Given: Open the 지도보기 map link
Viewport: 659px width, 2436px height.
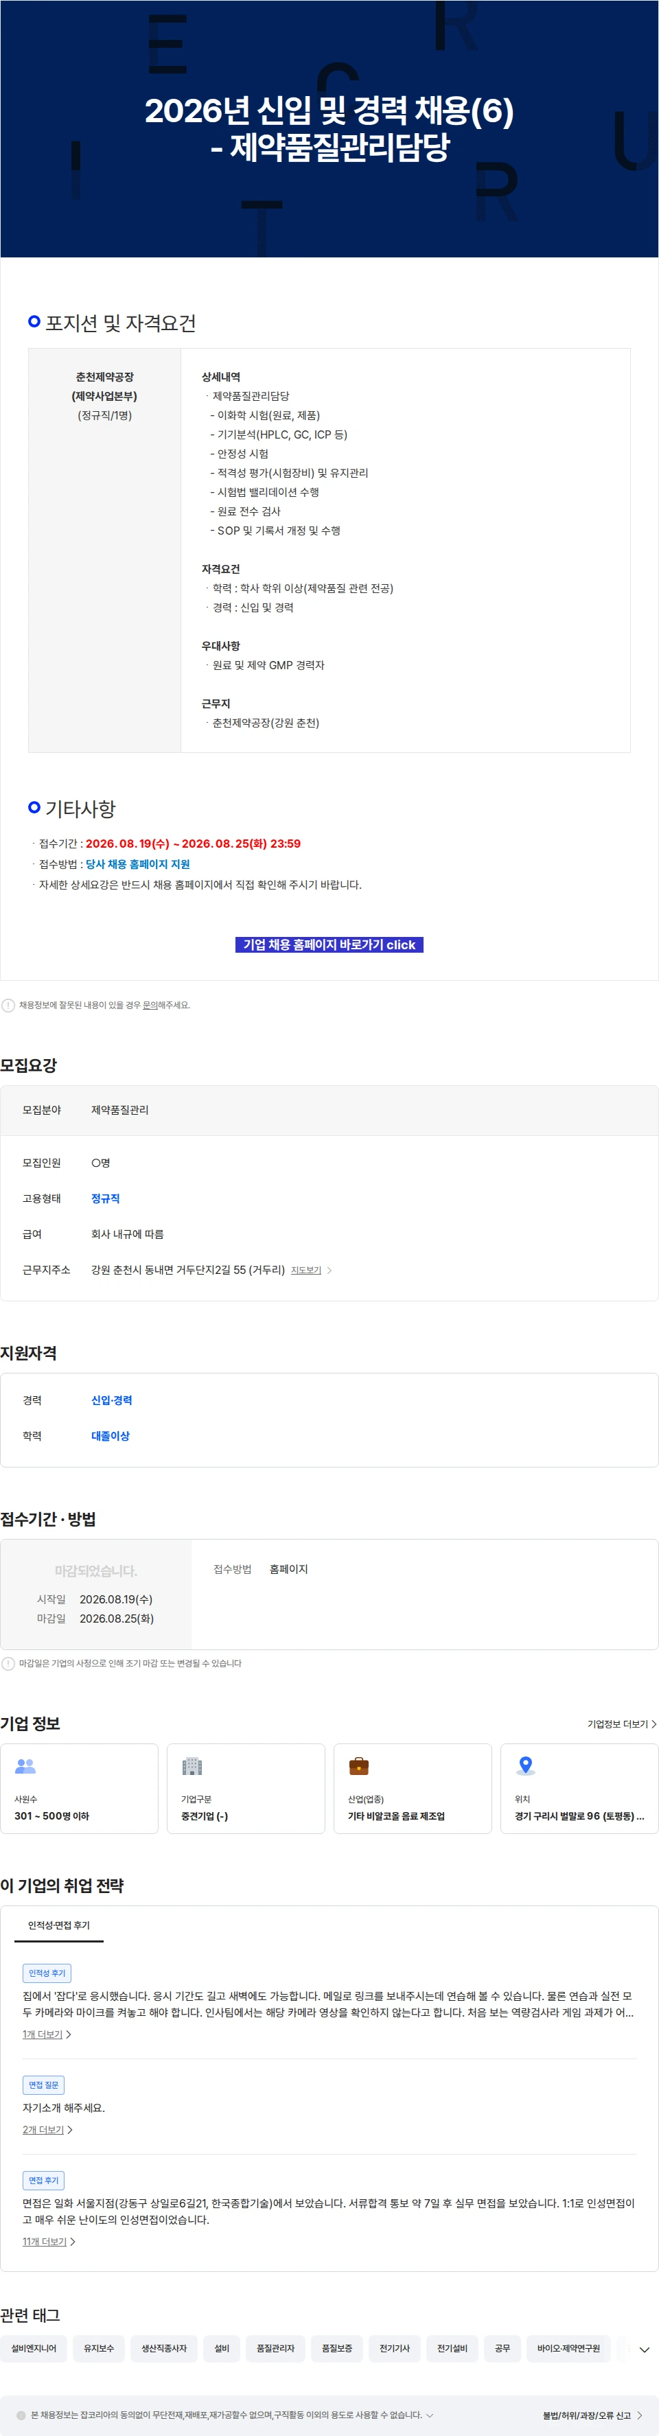Looking at the screenshot, I should (x=305, y=1270).
